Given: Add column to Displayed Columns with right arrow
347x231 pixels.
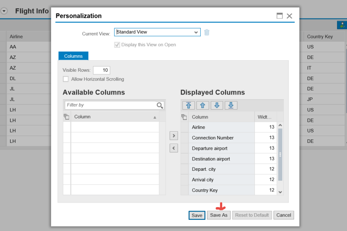Looking at the screenshot, I should click(174, 135).
